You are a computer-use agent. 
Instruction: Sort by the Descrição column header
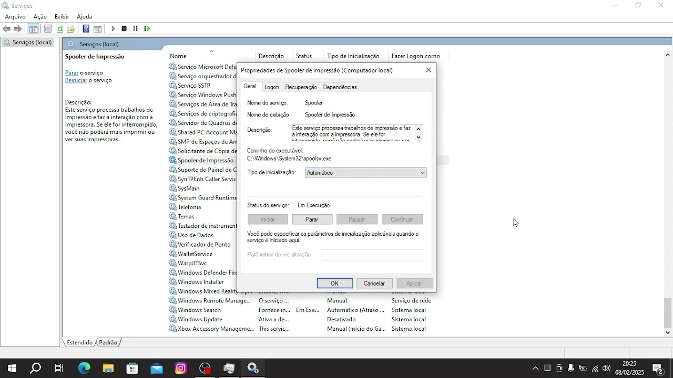274,56
